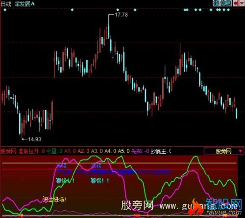Click the A3 indicator value

(x=97, y=151)
